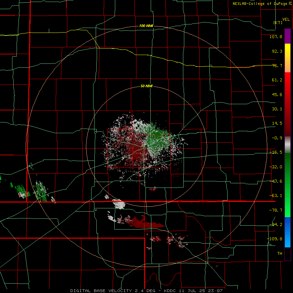Click the -32.0 velocity scale value
The height and width of the screenshot is (293, 293).
276,167
